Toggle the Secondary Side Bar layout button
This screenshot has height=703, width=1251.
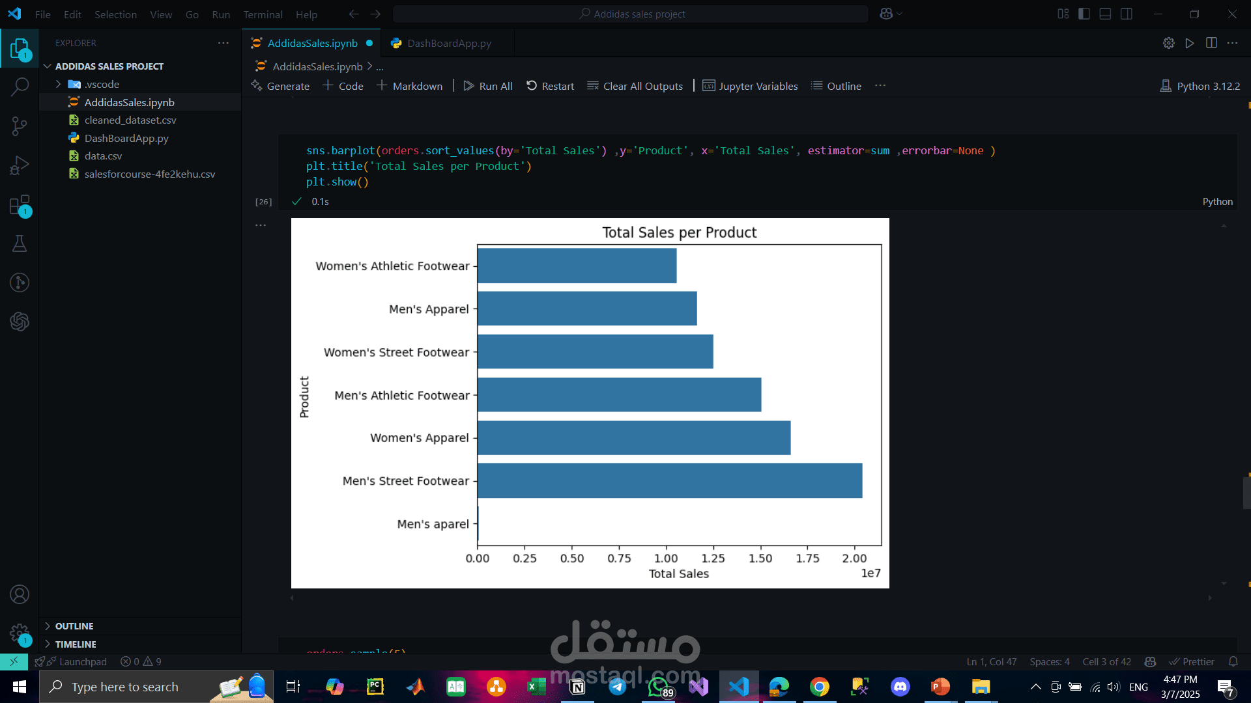click(1127, 14)
